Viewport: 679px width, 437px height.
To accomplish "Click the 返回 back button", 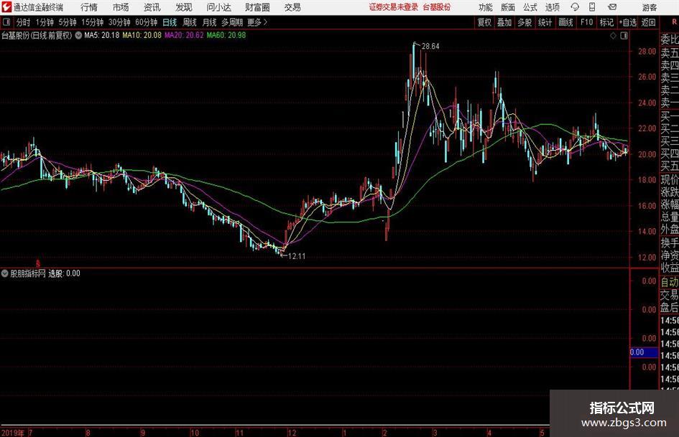I will 648,22.
